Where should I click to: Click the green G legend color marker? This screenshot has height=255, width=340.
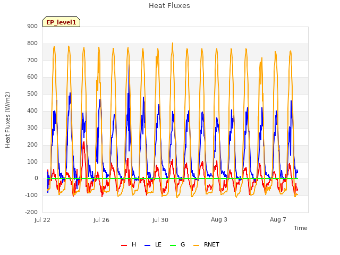(x=173, y=245)
